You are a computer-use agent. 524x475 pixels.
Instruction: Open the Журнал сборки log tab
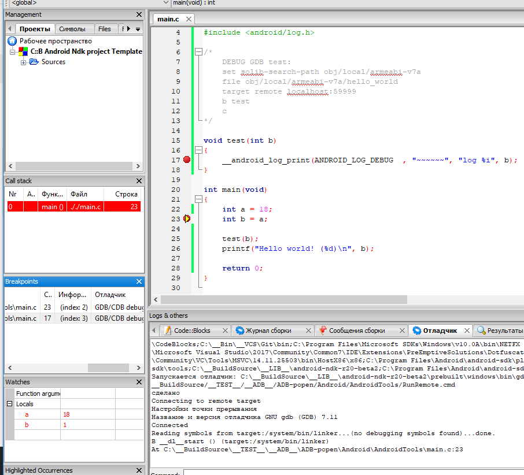268,331
